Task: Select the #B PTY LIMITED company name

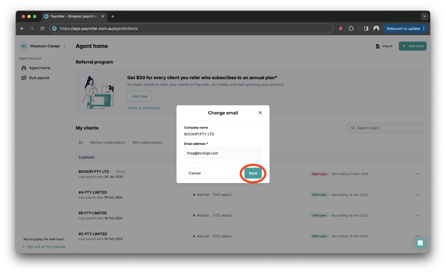Action: point(93,213)
